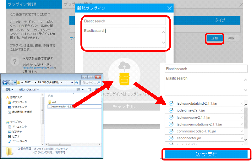Click the jar list scrollbar up arrow
The image size is (252, 164).
click(x=246, y=105)
